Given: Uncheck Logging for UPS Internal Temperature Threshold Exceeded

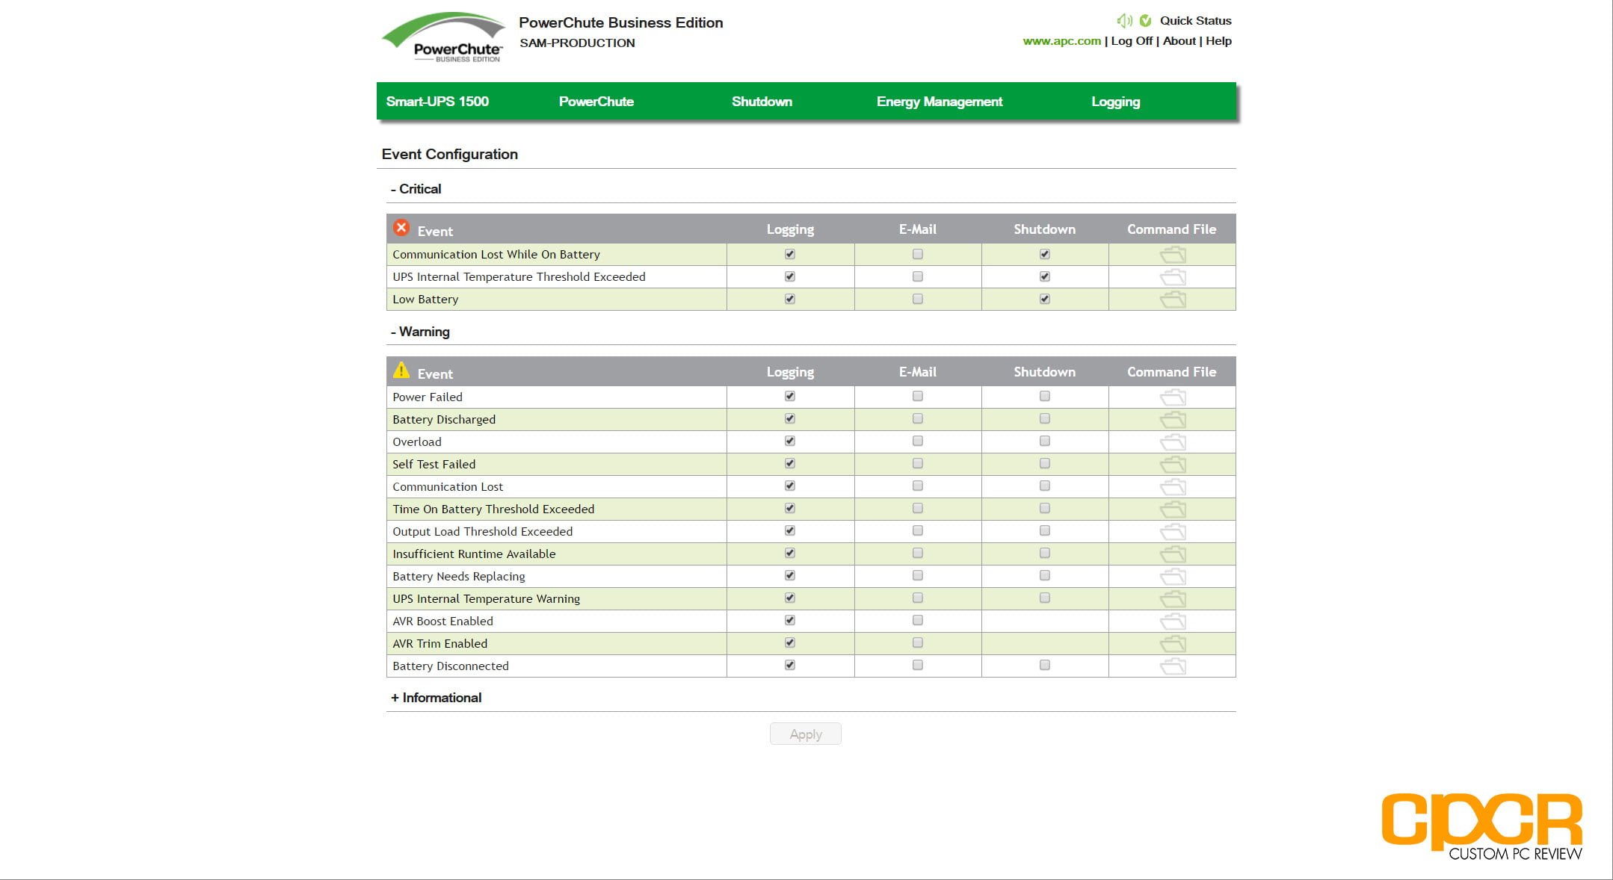Looking at the screenshot, I should point(790,276).
